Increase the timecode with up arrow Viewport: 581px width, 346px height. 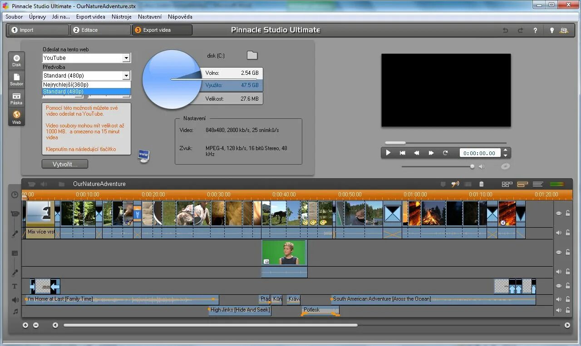(x=506, y=150)
